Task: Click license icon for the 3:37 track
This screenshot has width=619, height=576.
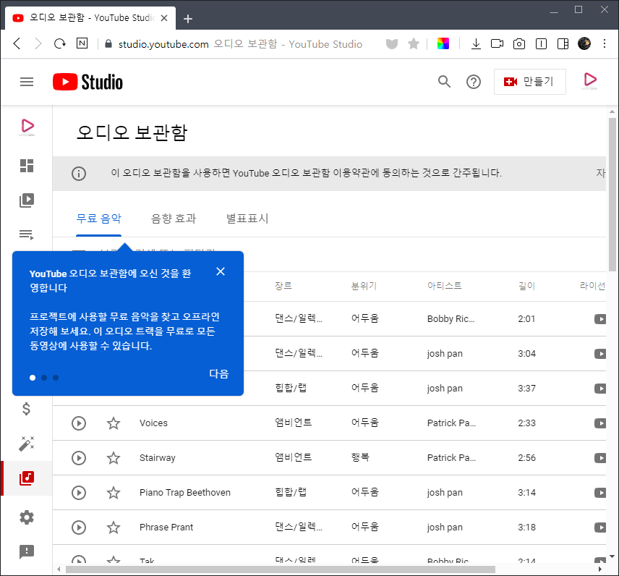Action: tap(600, 389)
